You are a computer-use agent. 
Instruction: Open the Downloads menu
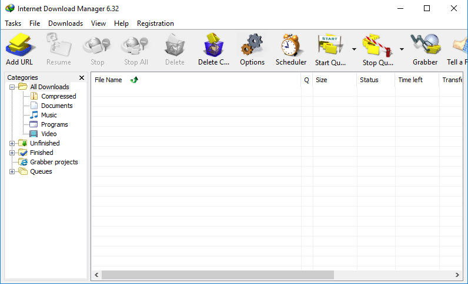[65, 23]
